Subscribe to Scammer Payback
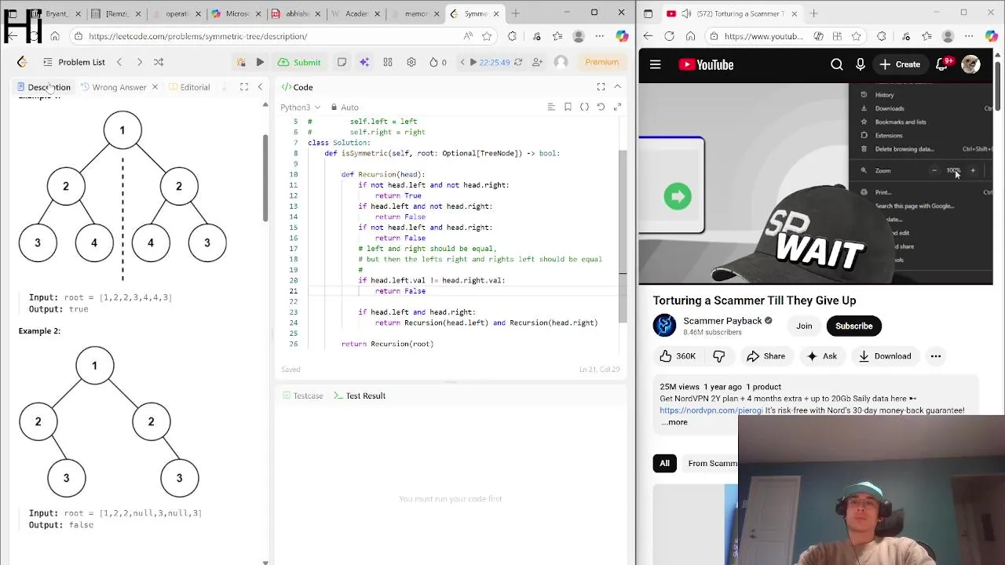The width and height of the screenshot is (1005, 565). 853,326
